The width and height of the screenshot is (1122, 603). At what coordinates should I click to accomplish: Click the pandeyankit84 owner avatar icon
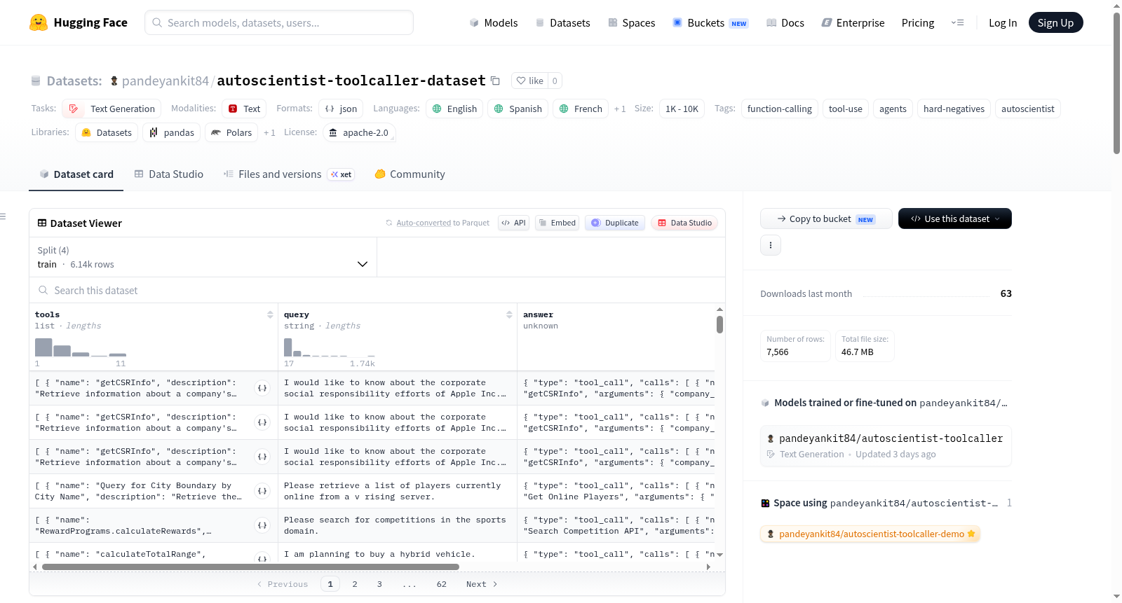114,81
